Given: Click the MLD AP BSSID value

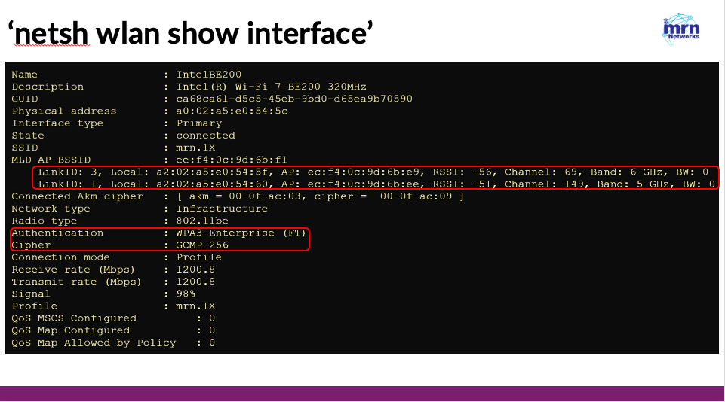Looking at the screenshot, I should pos(232,160).
